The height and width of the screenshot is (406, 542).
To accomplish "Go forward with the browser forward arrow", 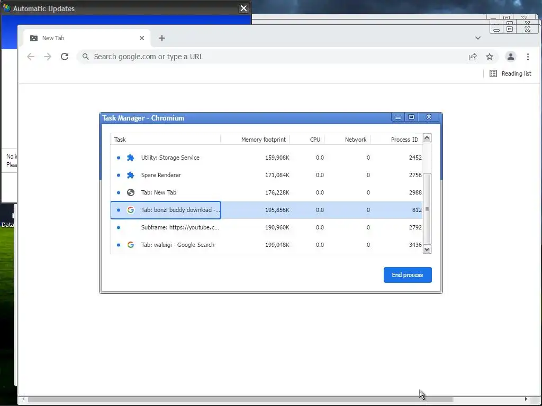I will [48, 57].
